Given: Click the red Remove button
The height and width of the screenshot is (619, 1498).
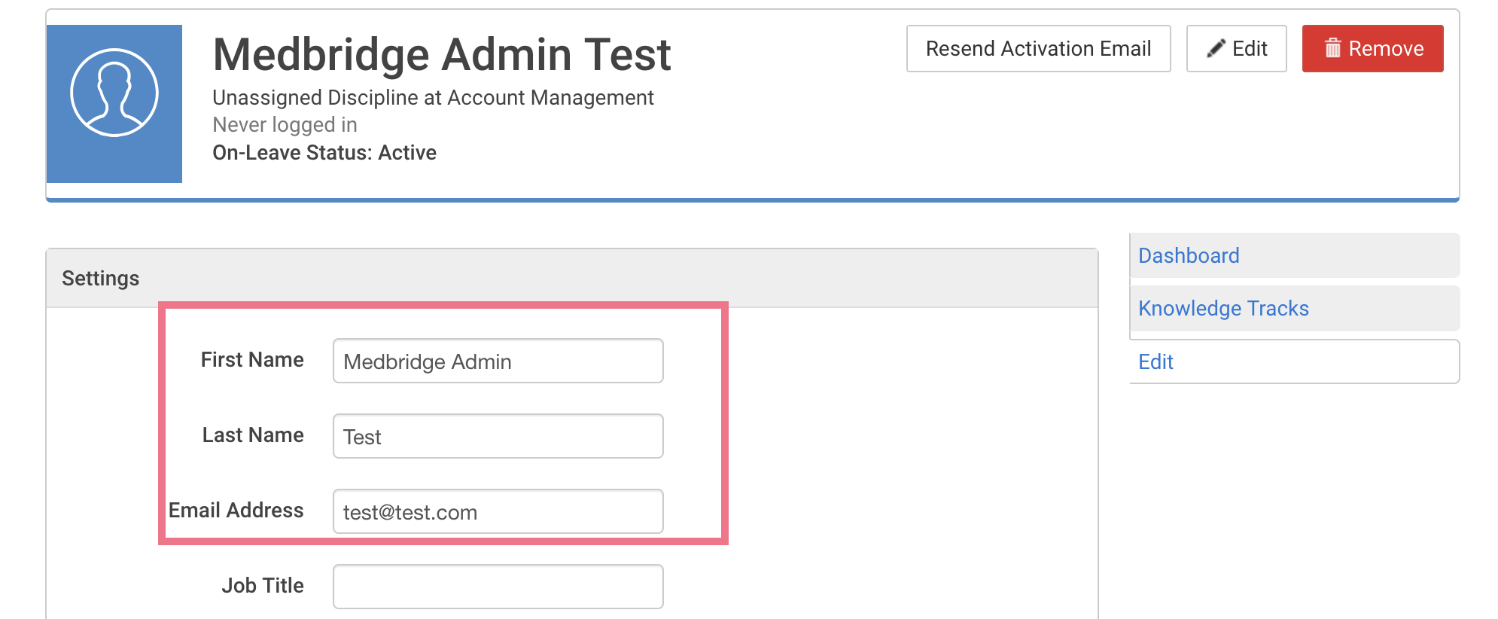Looking at the screenshot, I should 1372,49.
